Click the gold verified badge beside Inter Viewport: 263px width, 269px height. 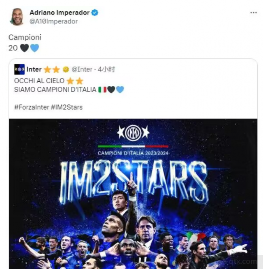click(x=66, y=70)
